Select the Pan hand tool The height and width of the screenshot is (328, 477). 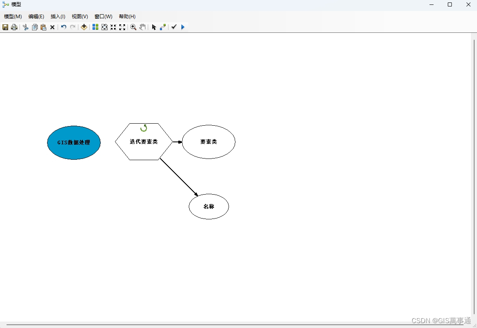tap(142, 27)
